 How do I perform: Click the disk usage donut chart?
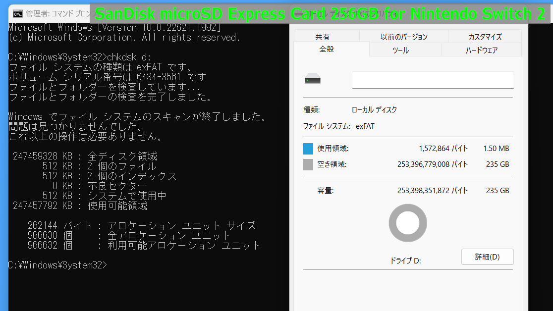pos(407,223)
